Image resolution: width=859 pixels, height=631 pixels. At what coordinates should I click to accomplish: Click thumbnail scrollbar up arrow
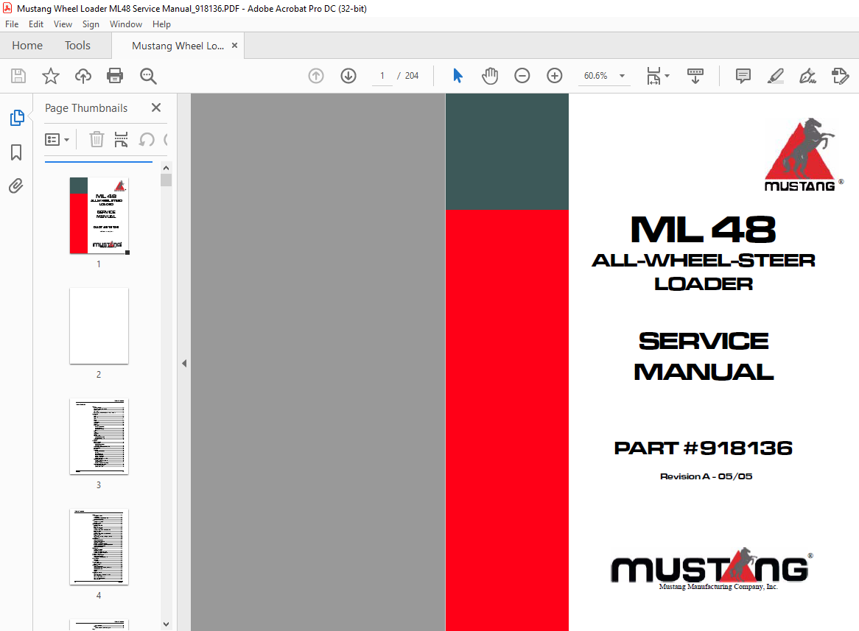coord(166,168)
